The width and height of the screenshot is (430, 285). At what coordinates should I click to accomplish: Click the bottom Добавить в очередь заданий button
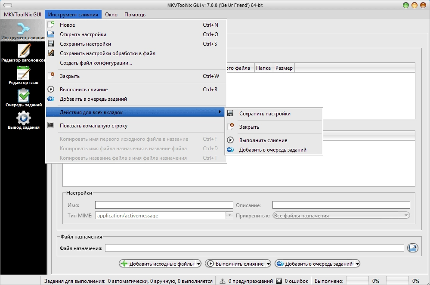pyautogui.click(x=315, y=263)
